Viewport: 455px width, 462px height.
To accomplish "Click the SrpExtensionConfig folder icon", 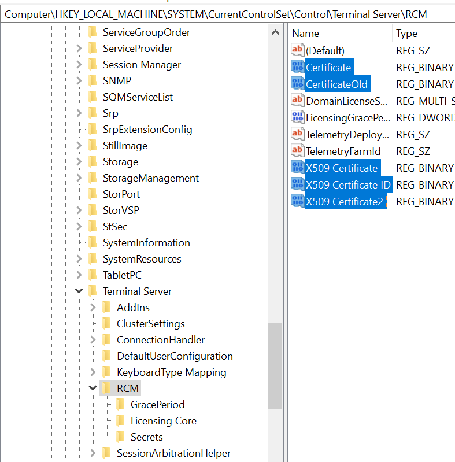I will pos(93,129).
